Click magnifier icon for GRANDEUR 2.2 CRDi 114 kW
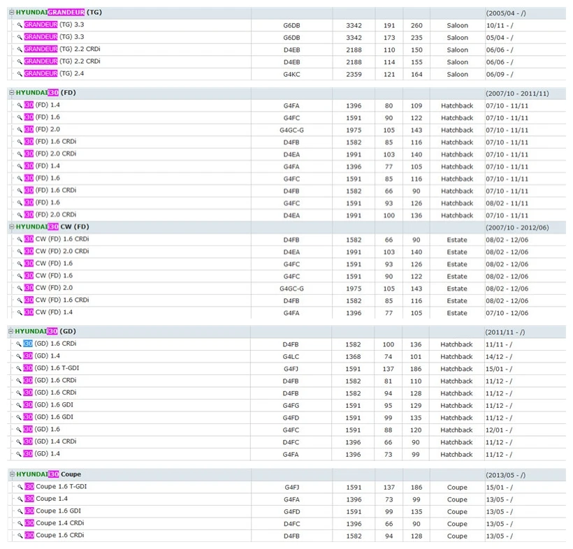 (20, 61)
